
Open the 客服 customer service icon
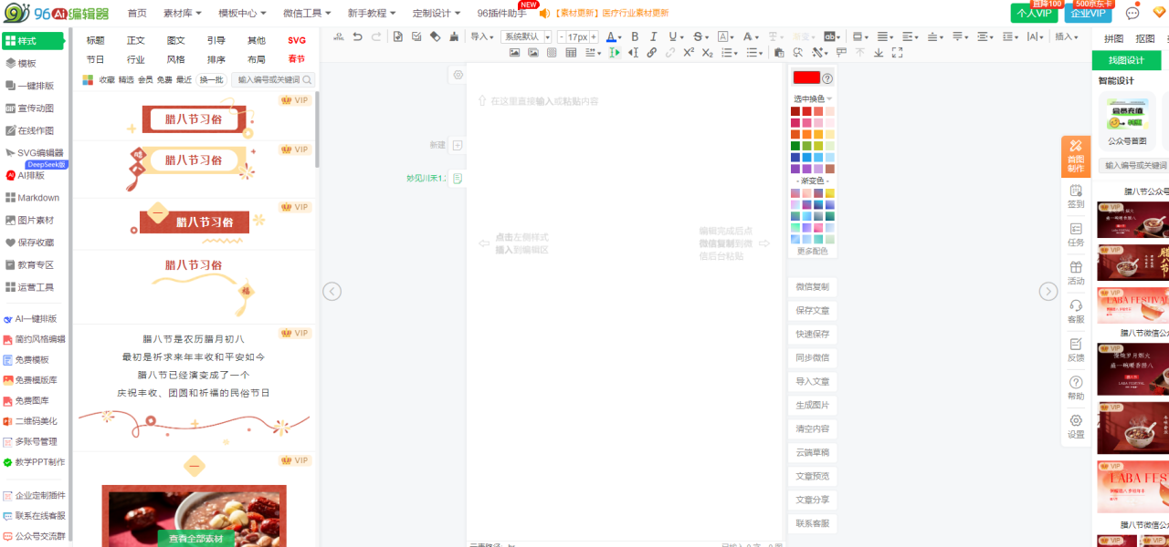pyautogui.click(x=1076, y=311)
